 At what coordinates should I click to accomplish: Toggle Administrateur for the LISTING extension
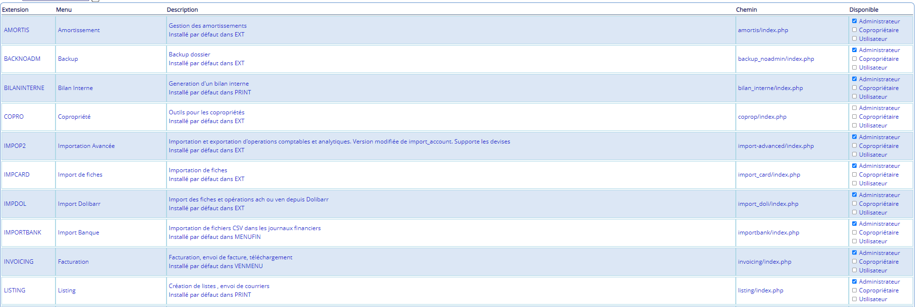pyautogui.click(x=854, y=282)
